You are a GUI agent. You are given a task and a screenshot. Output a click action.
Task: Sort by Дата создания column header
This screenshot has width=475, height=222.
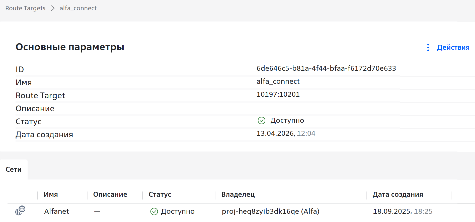point(398,194)
